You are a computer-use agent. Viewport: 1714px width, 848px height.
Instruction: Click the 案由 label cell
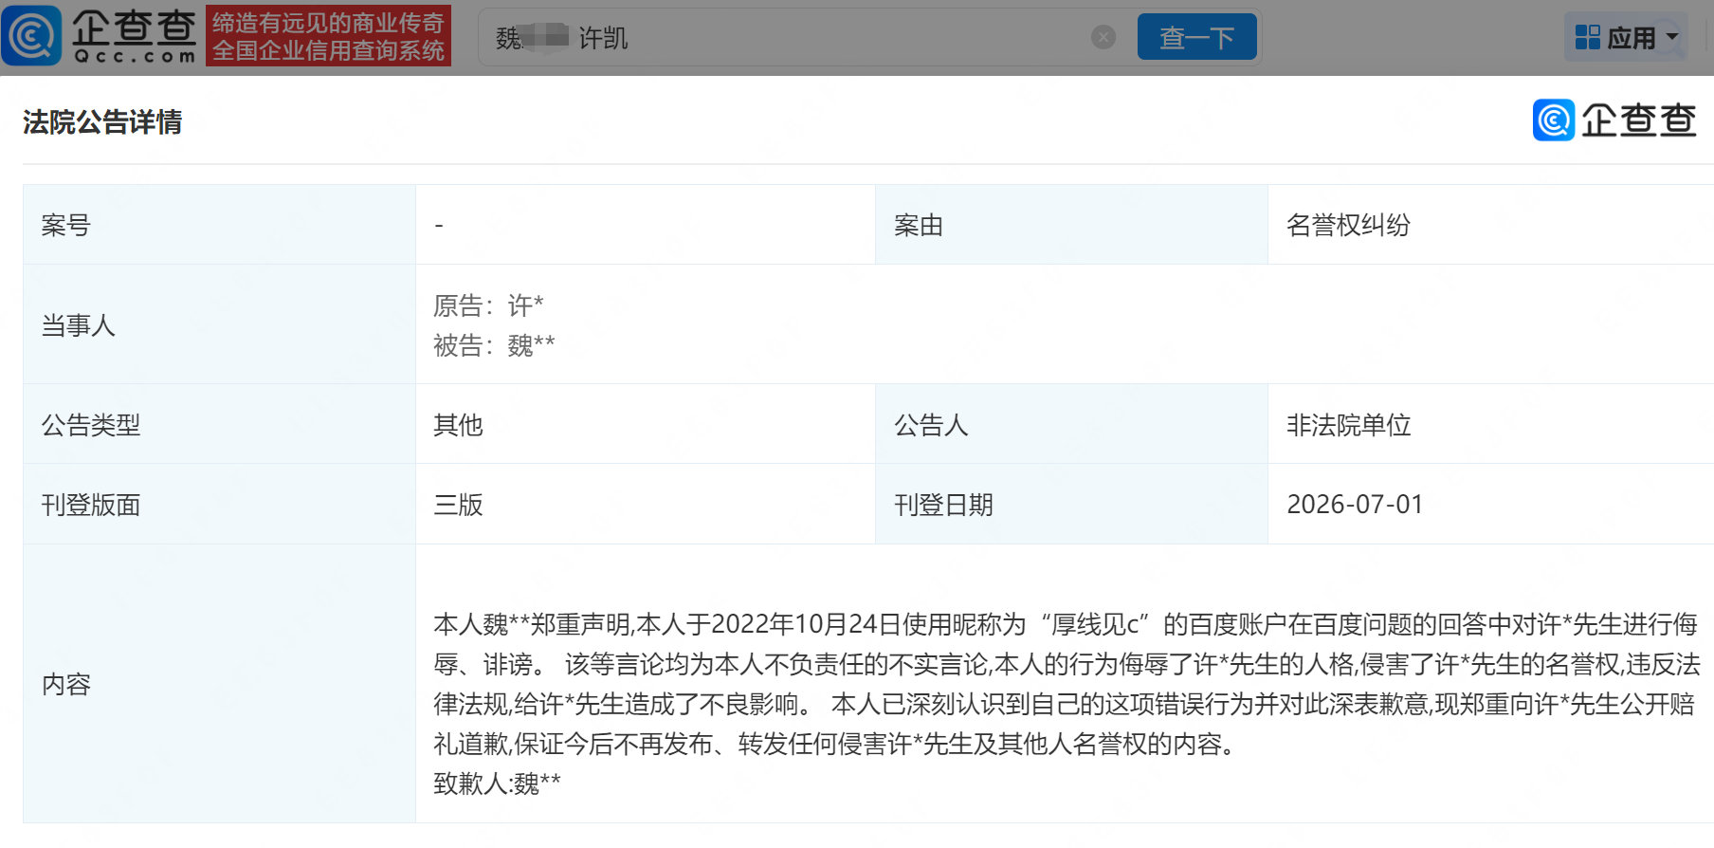[x=1071, y=225]
